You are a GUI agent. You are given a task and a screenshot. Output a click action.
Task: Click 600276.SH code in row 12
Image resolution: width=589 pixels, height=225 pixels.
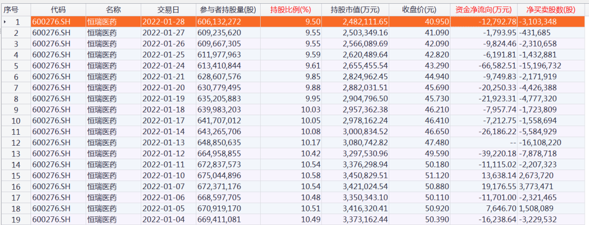click(51, 142)
